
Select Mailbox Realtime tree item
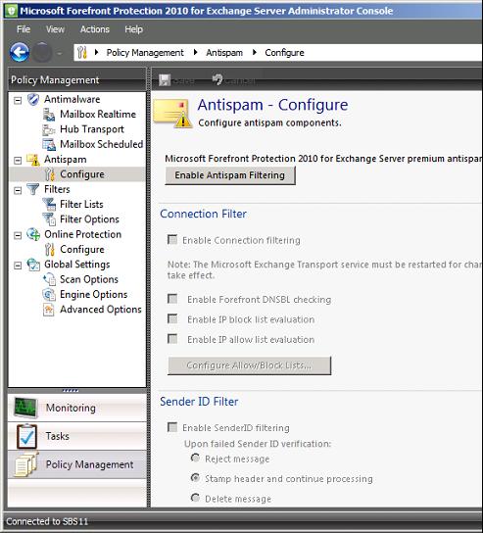pos(98,115)
